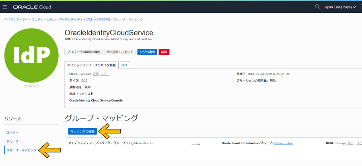Select グループ・マッピング in resources sidebar
Screen dimensions: 362x166
[21, 150]
